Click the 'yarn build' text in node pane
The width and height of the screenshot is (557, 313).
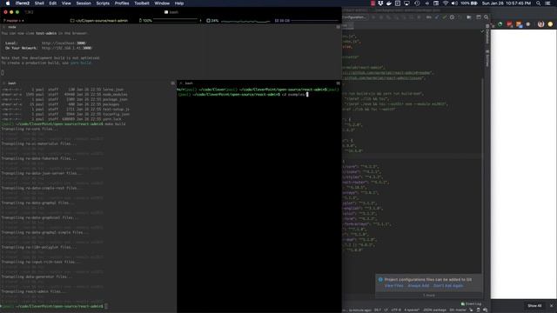[81, 63]
